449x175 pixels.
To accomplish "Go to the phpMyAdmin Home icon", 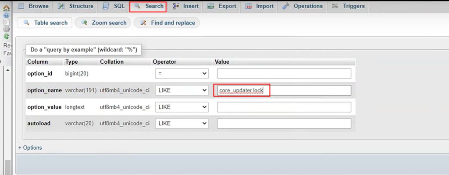I will pos(6,9).
